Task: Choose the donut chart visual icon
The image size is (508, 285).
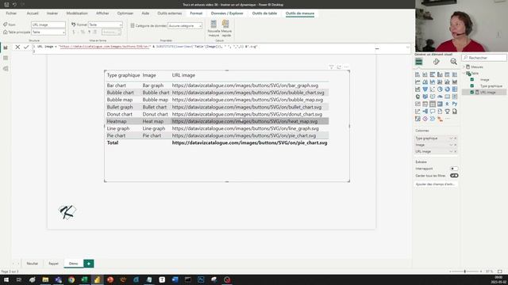Action: coord(448,89)
